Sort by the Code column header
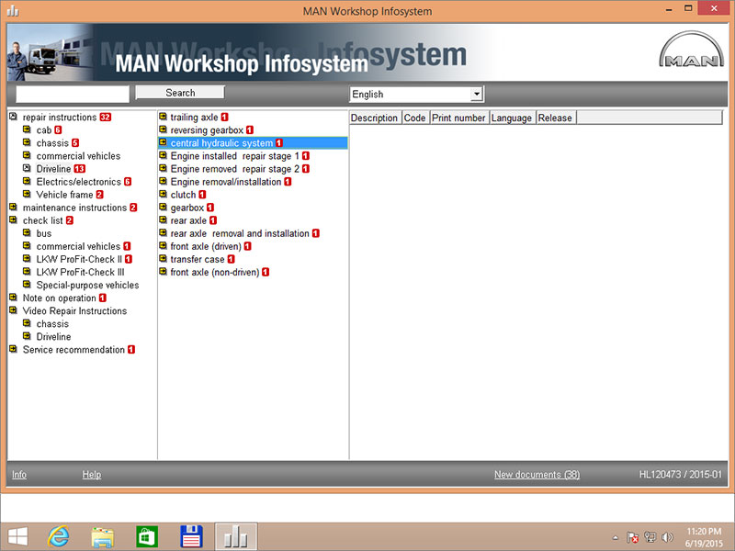Image resolution: width=735 pixels, height=551 pixels. [415, 118]
